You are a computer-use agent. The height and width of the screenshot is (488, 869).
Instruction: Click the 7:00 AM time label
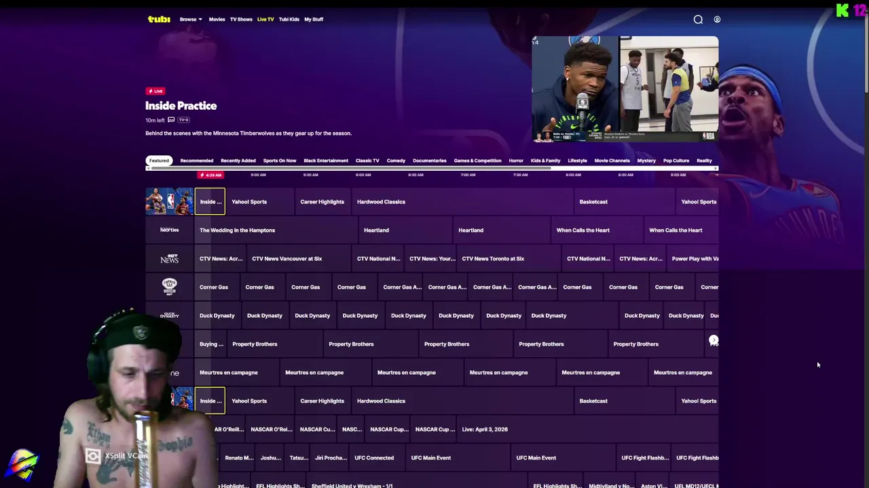(x=468, y=175)
